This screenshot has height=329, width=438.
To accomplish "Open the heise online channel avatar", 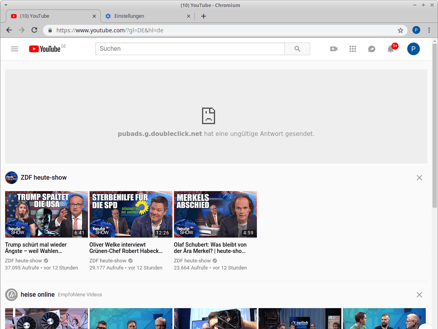I will (11, 295).
